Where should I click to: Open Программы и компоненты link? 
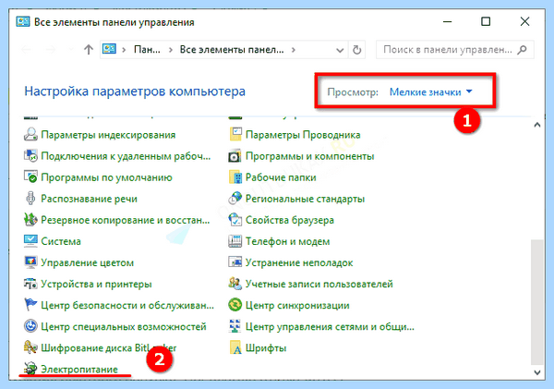[310, 156]
